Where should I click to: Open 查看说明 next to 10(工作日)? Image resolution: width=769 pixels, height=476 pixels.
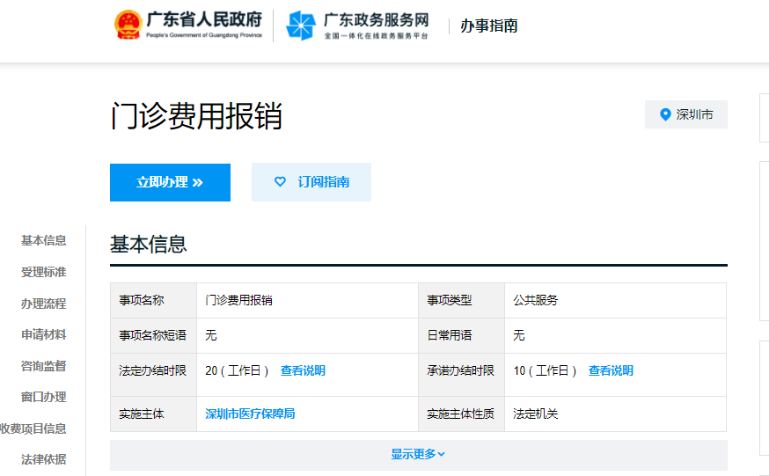(x=611, y=370)
